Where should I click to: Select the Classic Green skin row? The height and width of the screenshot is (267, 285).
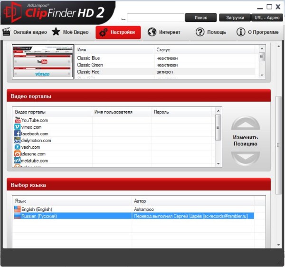pos(166,65)
